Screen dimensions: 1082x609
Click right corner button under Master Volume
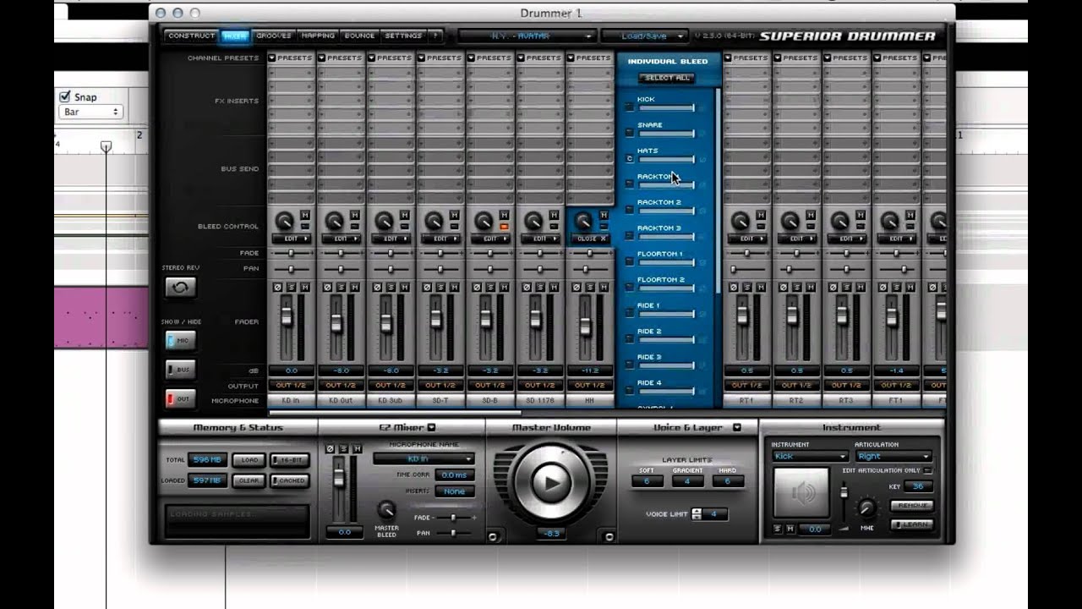(x=608, y=535)
